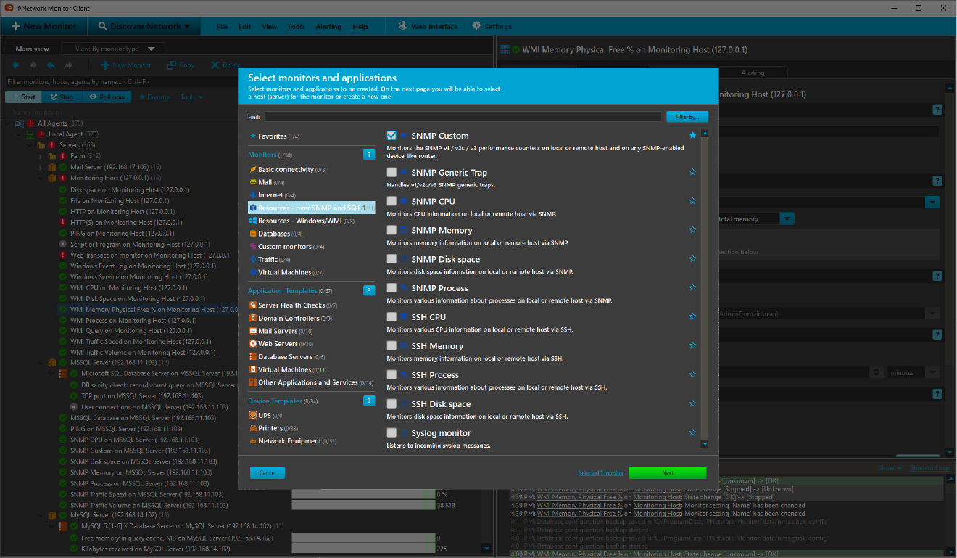This screenshot has height=558, width=957.
Task: Click the Application Templates help icon
Action: (369, 290)
